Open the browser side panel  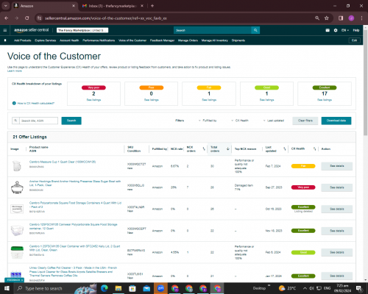point(341,18)
